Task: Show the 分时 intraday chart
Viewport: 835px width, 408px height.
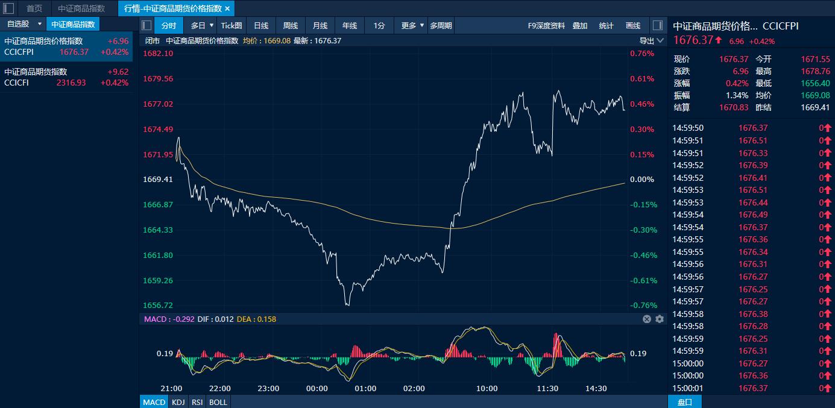Action: click(169, 25)
